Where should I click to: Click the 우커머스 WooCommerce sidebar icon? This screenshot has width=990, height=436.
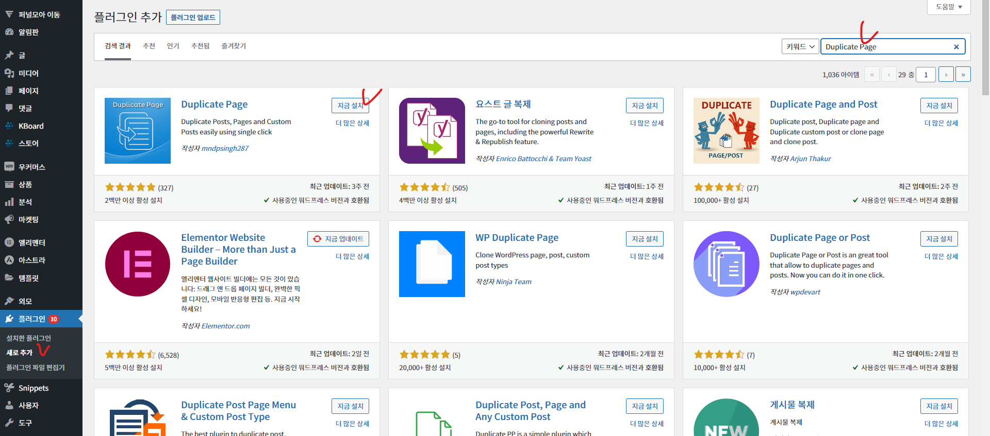click(x=9, y=167)
